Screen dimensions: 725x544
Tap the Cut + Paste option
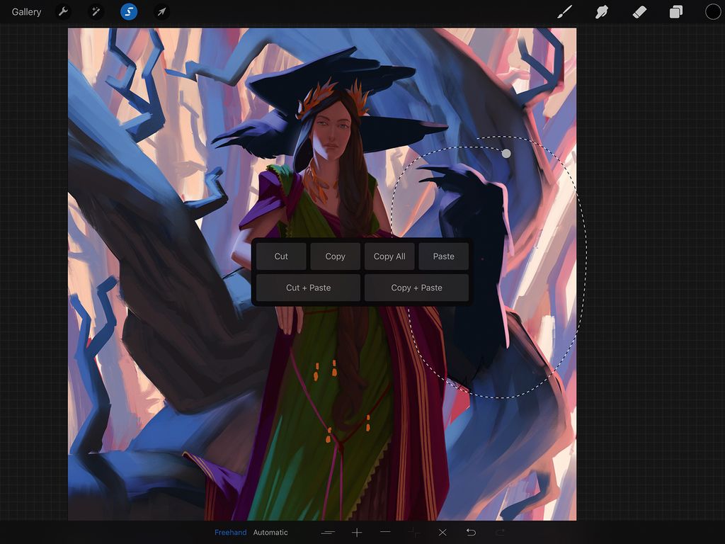[x=307, y=288]
